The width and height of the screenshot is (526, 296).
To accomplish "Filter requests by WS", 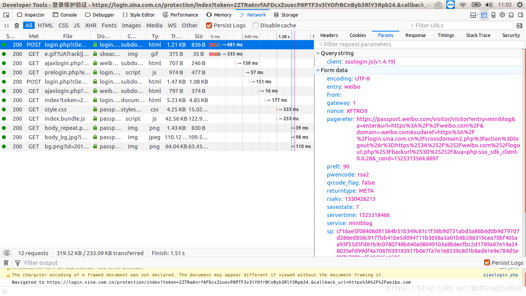I will point(172,25).
